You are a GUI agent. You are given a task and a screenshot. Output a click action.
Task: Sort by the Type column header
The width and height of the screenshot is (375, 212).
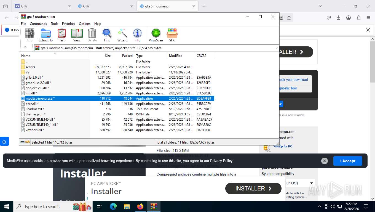click(x=151, y=56)
